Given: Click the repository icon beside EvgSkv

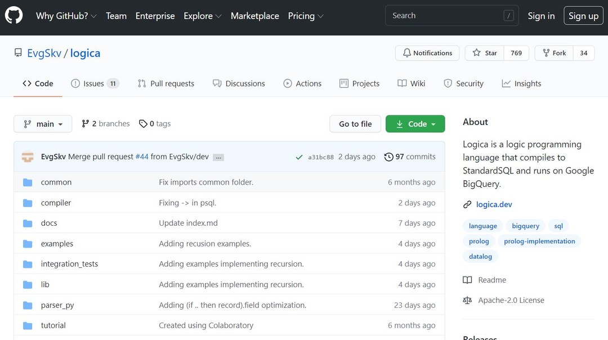Looking at the screenshot, I should tap(18, 53).
